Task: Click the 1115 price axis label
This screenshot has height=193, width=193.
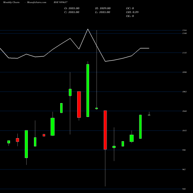Action: point(185,53)
